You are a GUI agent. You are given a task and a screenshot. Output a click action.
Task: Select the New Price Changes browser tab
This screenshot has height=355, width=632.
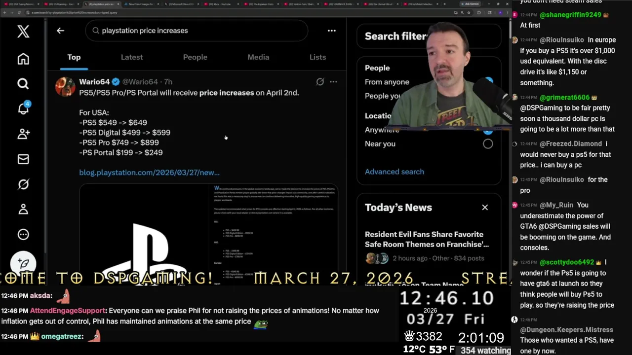pyautogui.click(x=143, y=4)
